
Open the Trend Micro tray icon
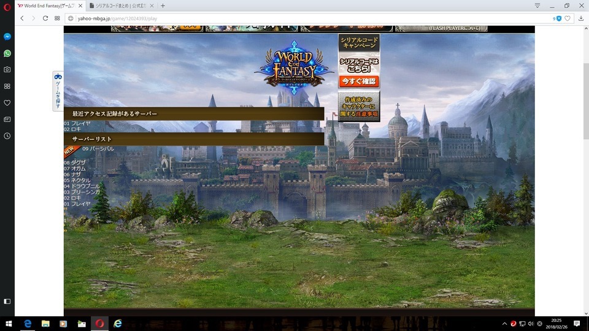coord(513,324)
